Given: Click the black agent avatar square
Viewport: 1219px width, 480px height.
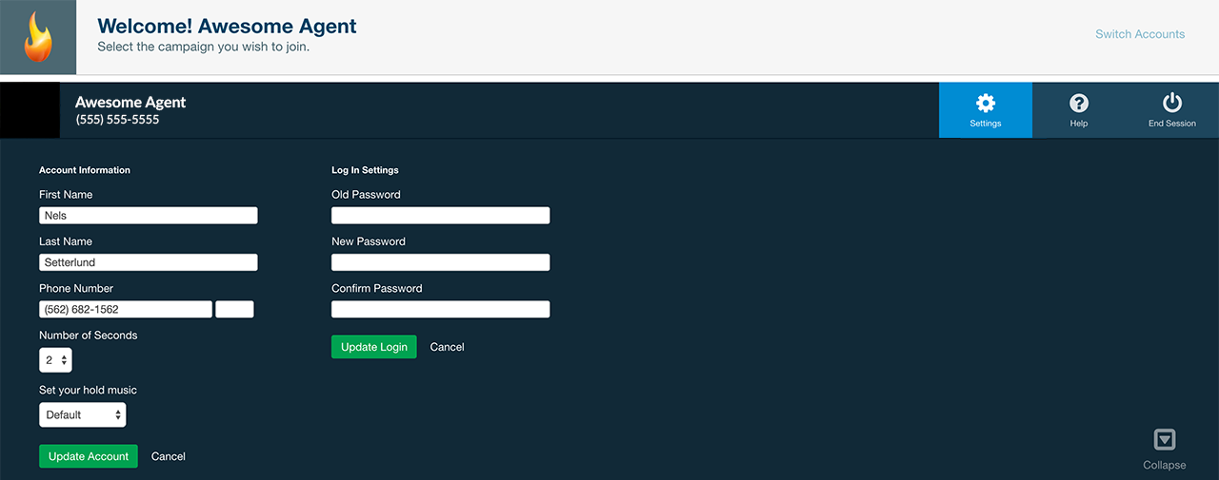Looking at the screenshot, I should pos(30,110).
